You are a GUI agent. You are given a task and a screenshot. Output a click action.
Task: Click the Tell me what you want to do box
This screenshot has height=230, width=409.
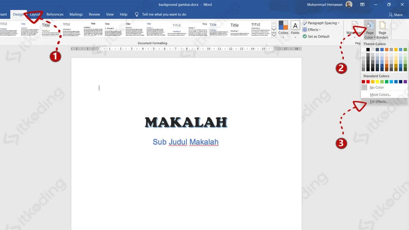coord(164,14)
